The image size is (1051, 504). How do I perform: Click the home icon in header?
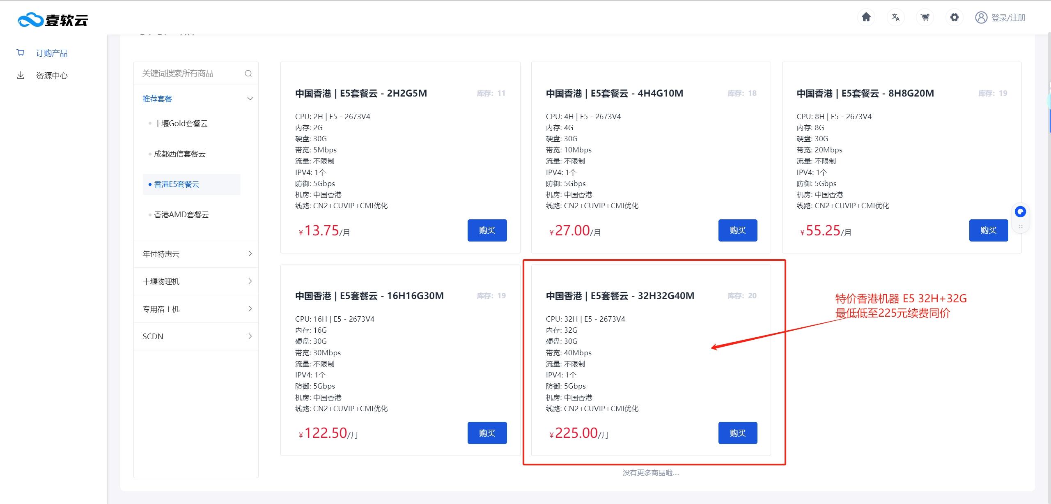coord(866,17)
